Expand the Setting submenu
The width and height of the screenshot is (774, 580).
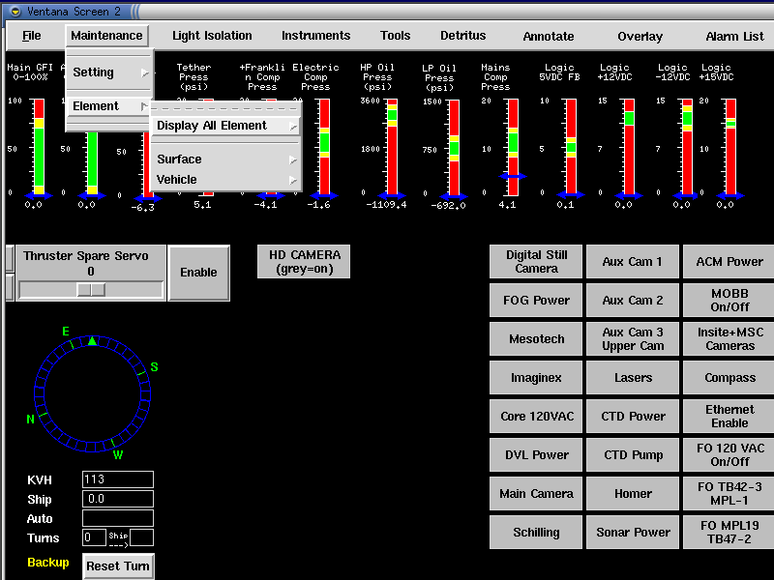109,72
